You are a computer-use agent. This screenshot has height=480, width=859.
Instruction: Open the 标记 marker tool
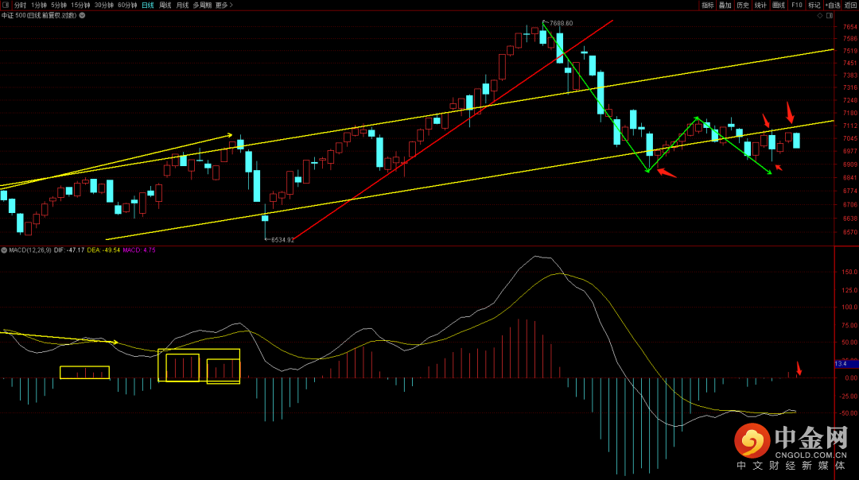pyautogui.click(x=814, y=5)
